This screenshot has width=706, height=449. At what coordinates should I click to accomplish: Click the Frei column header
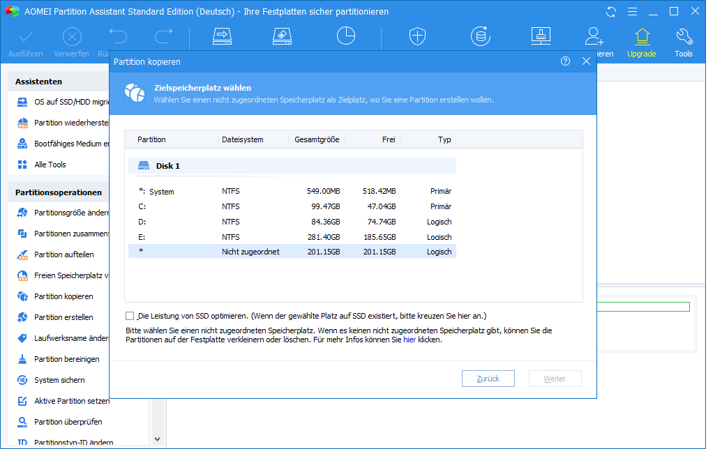point(373,139)
